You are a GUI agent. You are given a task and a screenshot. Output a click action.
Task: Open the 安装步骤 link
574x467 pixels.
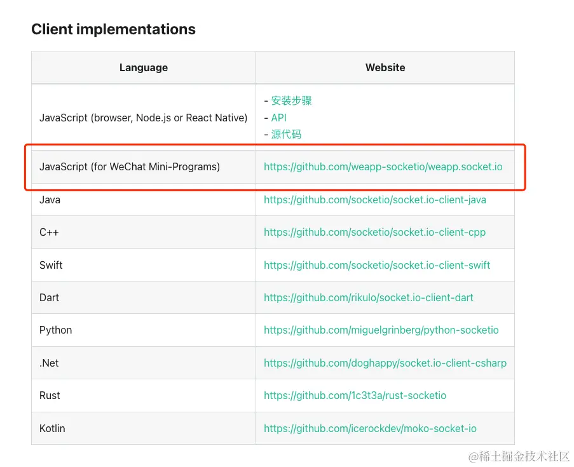[x=291, y=100]
